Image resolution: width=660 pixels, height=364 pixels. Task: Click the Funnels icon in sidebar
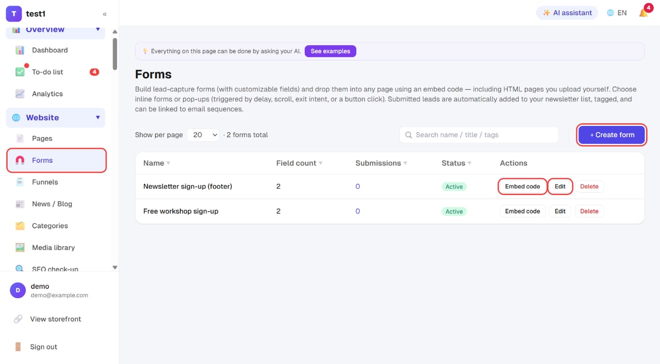pos(20,182)
